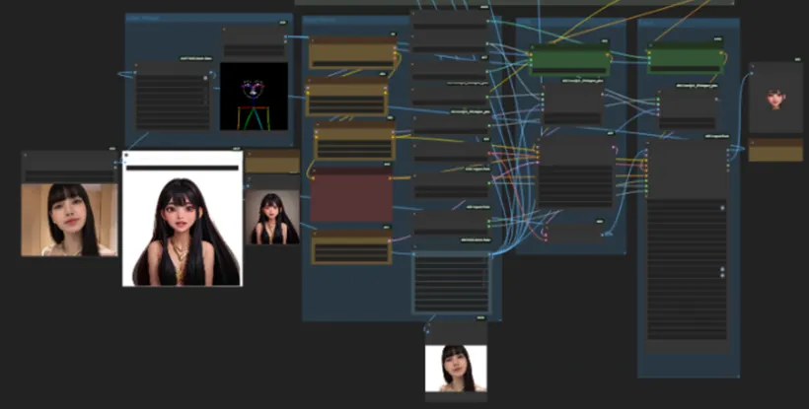809x409 pixels.
Task: Click small cartoon girl thumbnail beside large preview
Action: (272, 218)
